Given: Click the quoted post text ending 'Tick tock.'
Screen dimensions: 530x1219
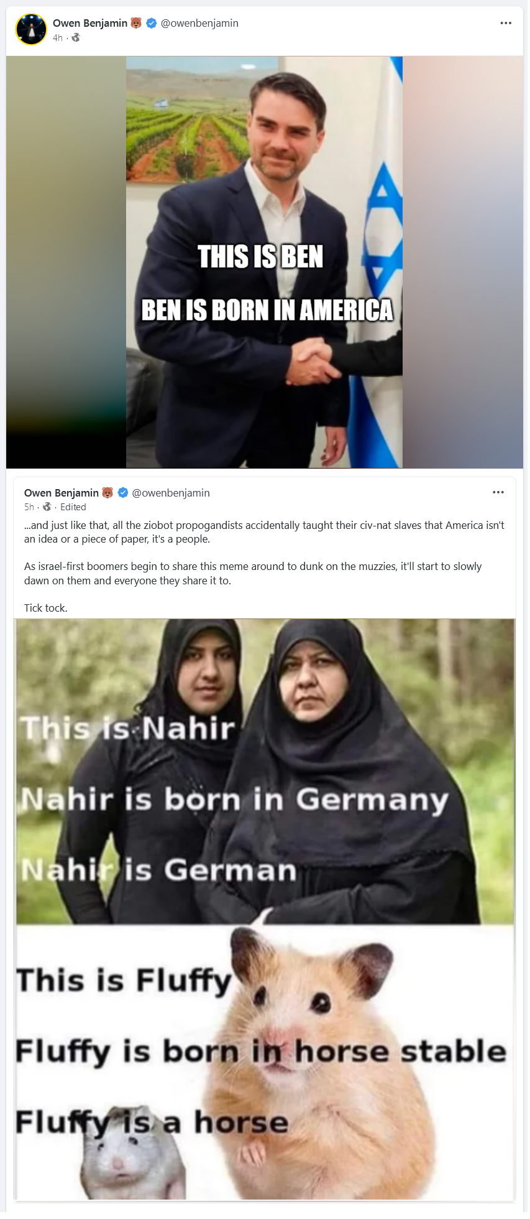Looking at the screenshot, I should 265,566.
